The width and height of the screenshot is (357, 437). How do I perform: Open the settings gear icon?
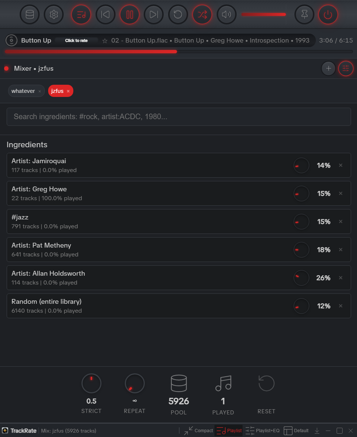coord(54,14)
